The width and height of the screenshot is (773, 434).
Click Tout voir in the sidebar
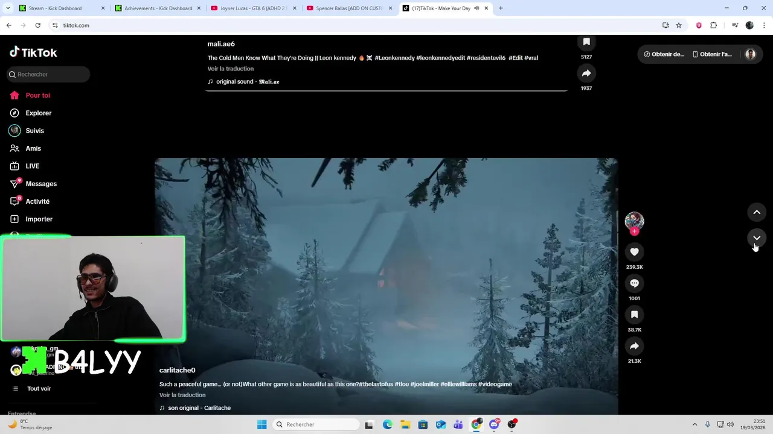point(39,389)
